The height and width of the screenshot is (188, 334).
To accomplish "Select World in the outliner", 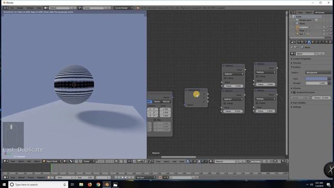I will (302, 23).
